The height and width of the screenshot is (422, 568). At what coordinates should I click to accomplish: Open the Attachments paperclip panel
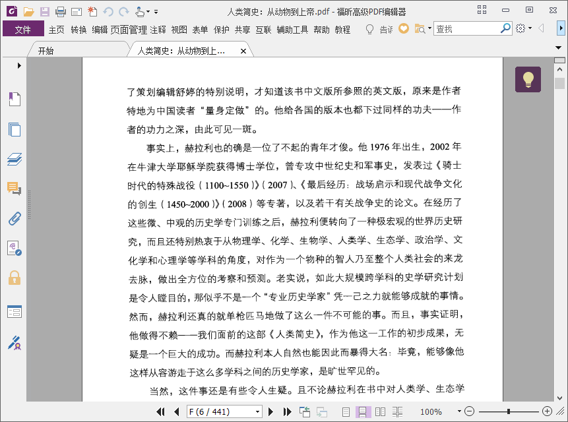(x=15, y=219)
